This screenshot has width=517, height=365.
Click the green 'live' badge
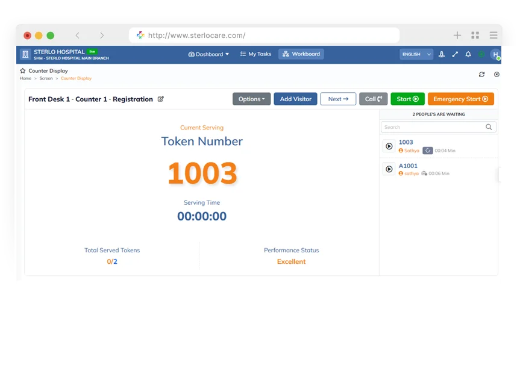tap(92, 51)
